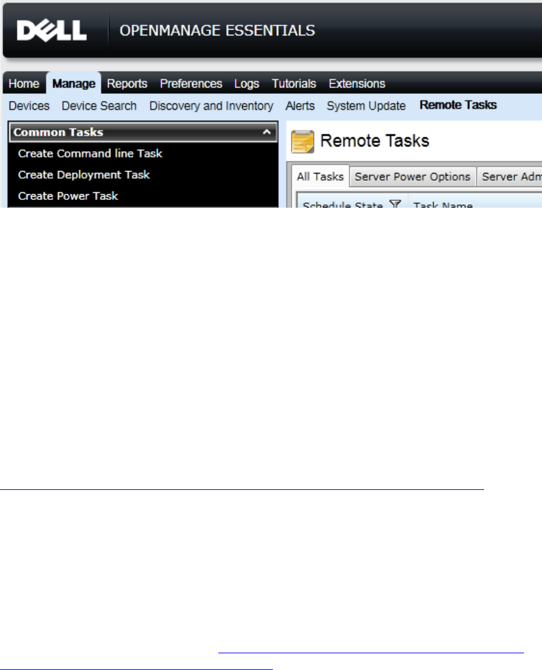Image resolution: width=542 pixels, height=670 pixels.
Task: Click Create Power Task
Action: [68, 196]
